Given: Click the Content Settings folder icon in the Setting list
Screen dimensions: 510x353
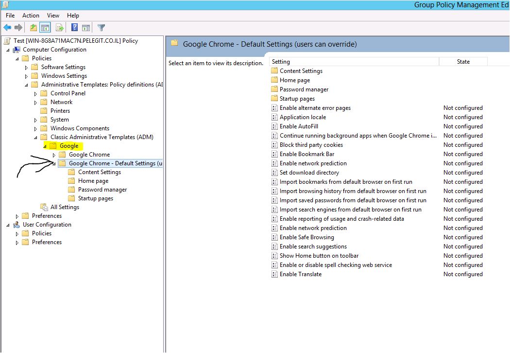Looking at the screenshot, I should point(274,71).
